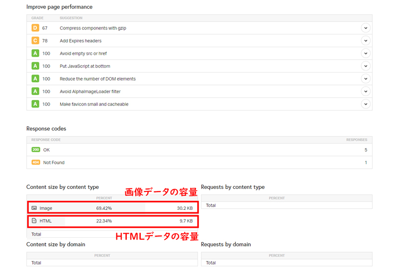Click the HTML row label
Viewport: 398px width, 274px height.
[45, 221]
